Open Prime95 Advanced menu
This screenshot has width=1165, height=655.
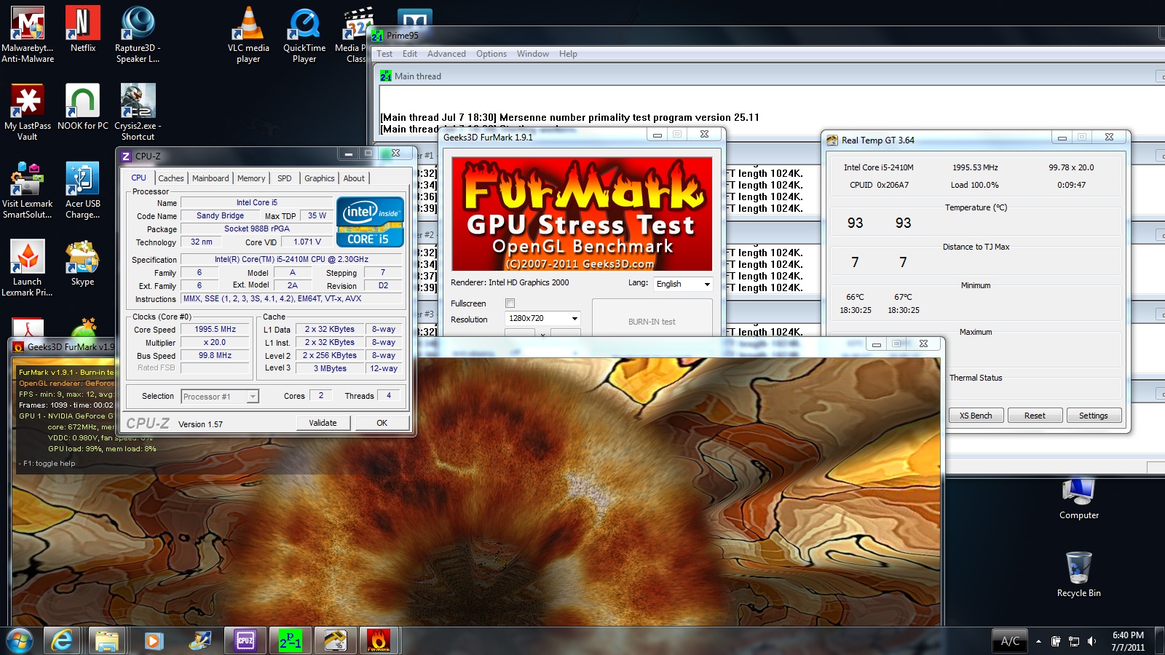[x=446, y=54]
